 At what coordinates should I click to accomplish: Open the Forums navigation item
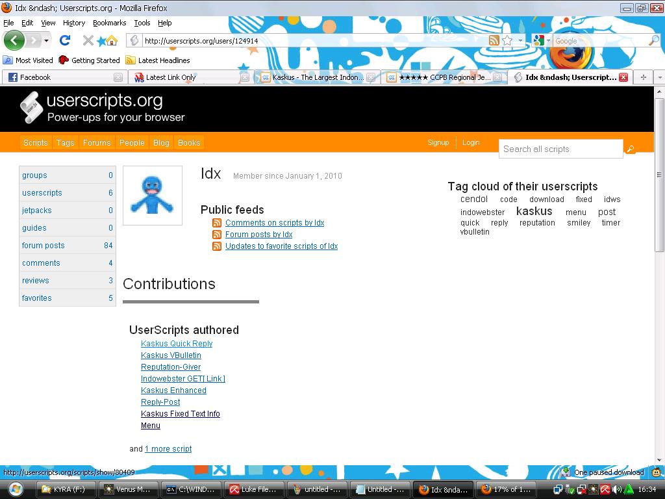[x=97, y=142]
